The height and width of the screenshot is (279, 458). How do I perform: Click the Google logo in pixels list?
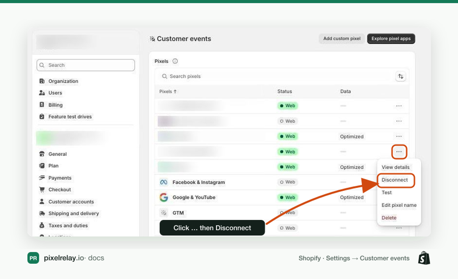point(164,197)
